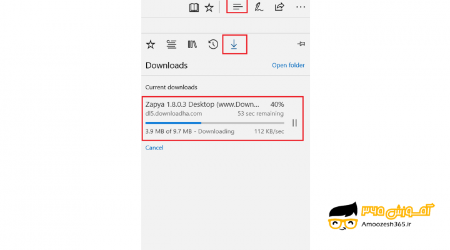Pause the Zapya download

point(294,123)
